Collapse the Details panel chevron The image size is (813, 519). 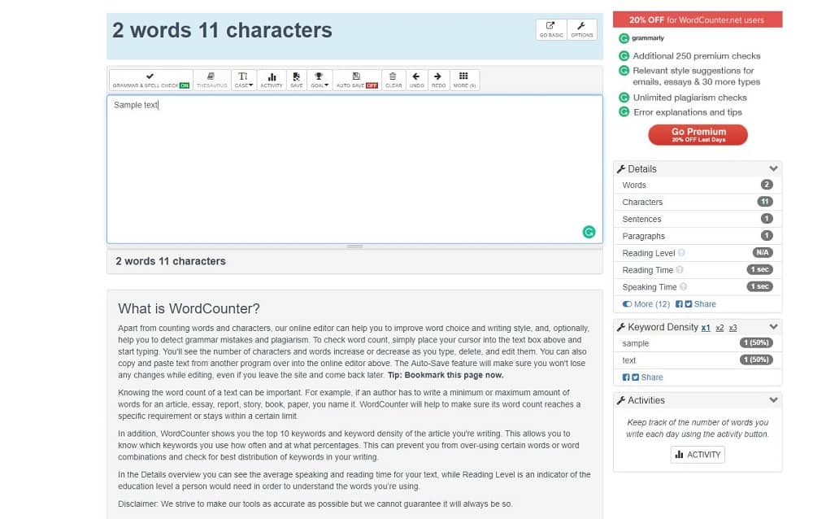click(x=773, y=168)
